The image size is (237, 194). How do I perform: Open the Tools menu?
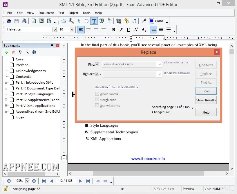pos(86,13)
